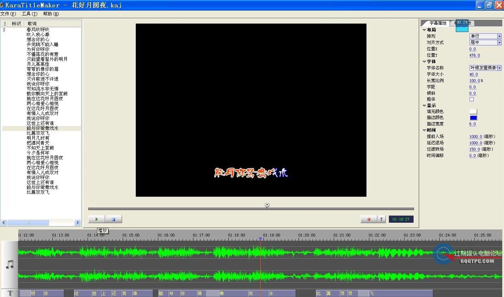Click the T icon on the lyric track row
Viewport: 504px width, 297px height.
coord(9,293)
